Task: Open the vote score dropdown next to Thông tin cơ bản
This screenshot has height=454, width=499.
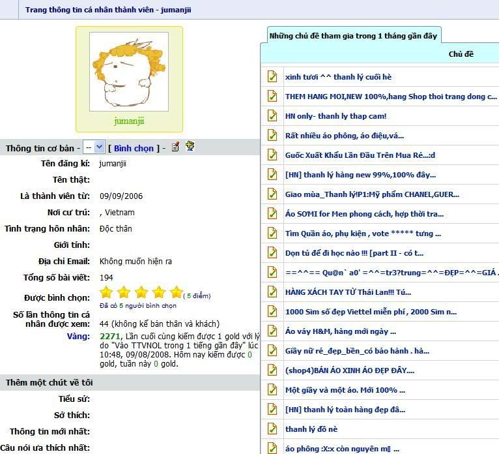Action: point(94,147)
